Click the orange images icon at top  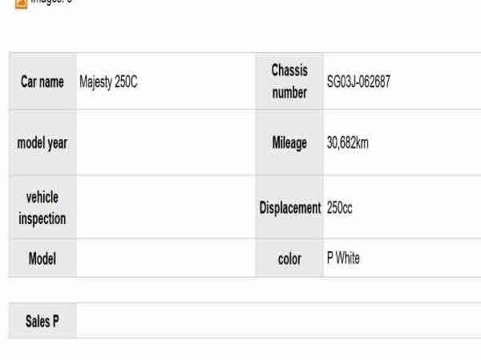[21, 2]
